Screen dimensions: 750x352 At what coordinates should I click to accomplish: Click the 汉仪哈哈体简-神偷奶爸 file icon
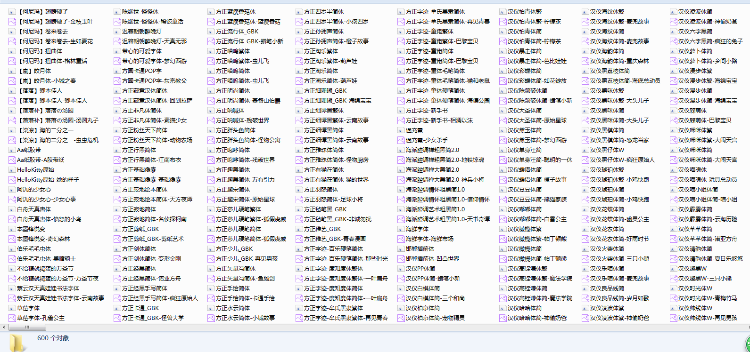coord(503,318)
